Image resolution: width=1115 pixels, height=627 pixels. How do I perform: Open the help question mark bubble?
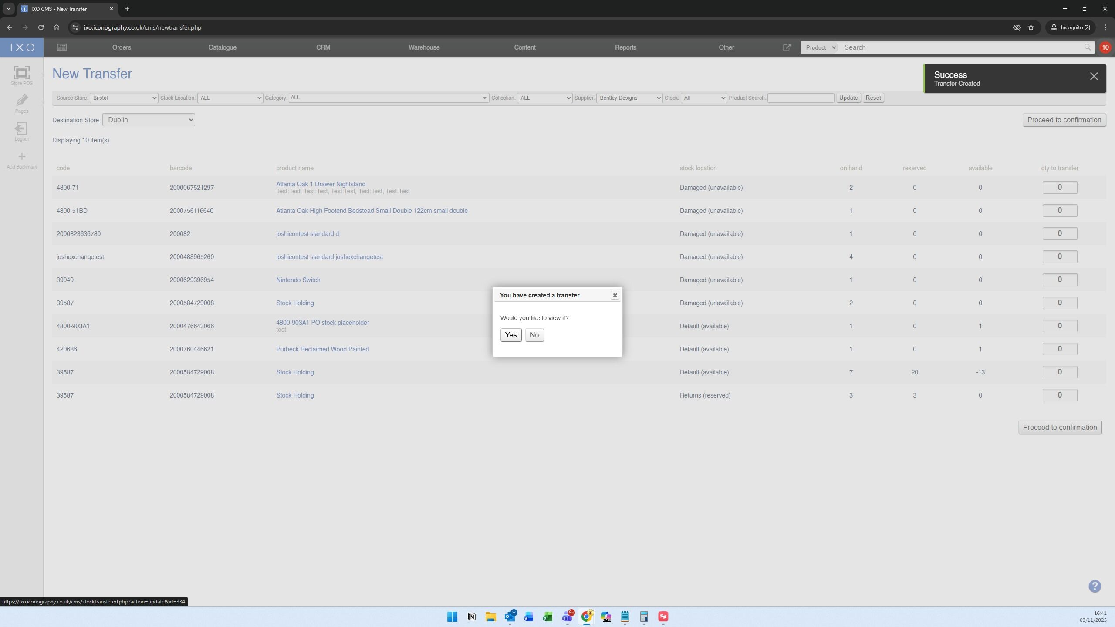(x=1095, y=586)
